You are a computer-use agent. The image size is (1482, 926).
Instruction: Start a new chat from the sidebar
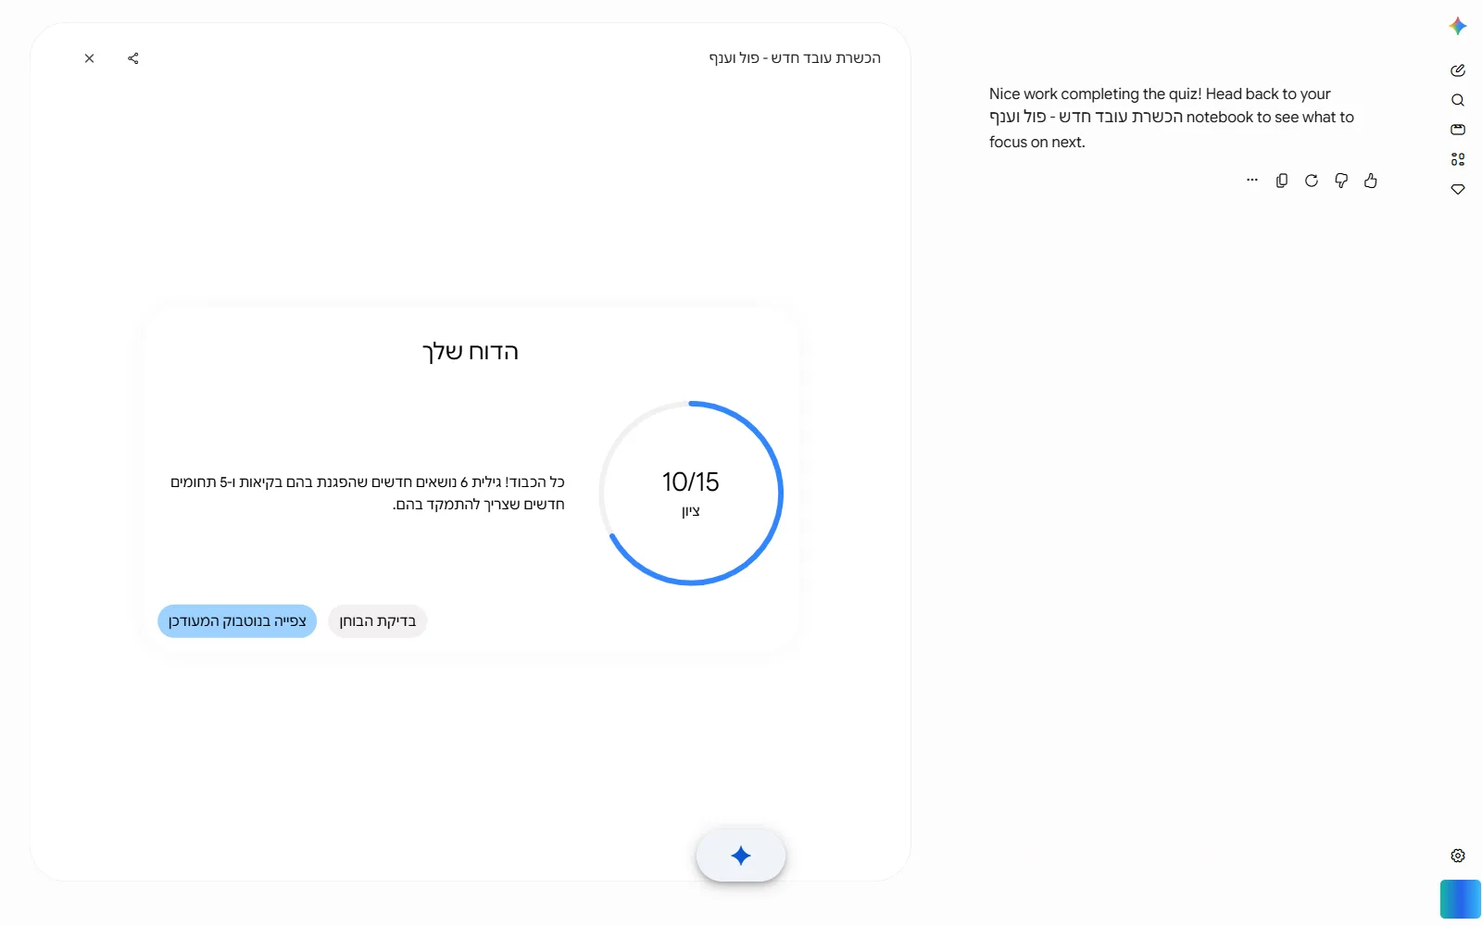coord(1458,70)
